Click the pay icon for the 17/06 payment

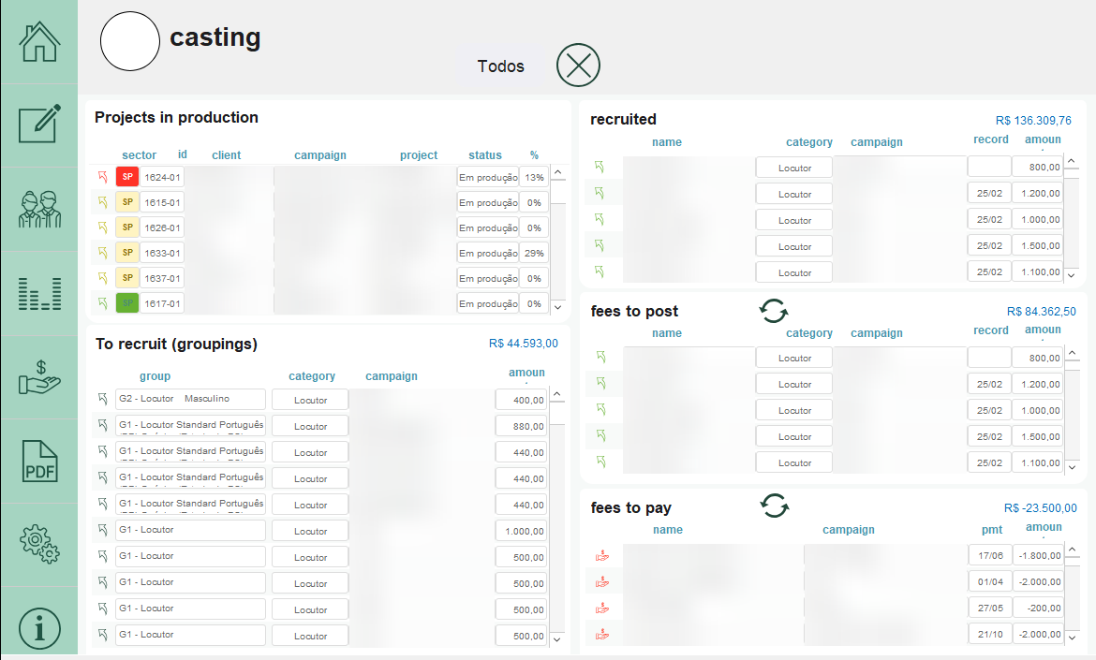[601, 556]
